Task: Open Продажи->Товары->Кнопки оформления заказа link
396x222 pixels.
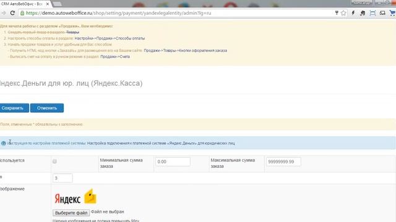Action: (x=186, y=51)
